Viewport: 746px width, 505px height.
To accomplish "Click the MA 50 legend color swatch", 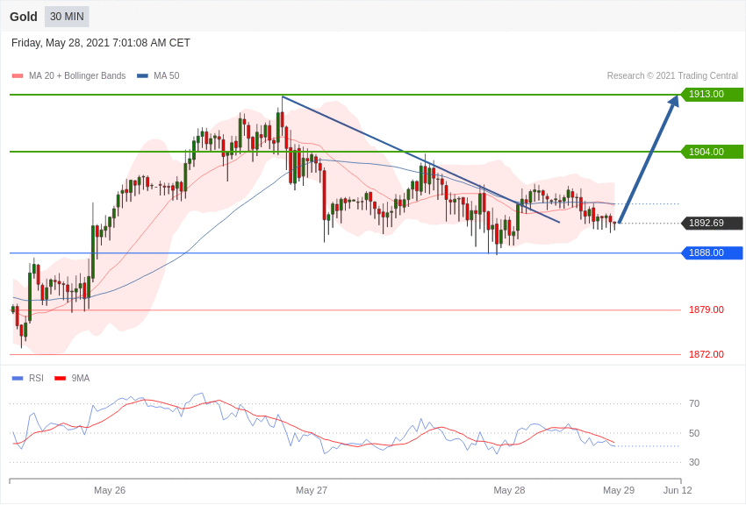I will coord(142,75).
